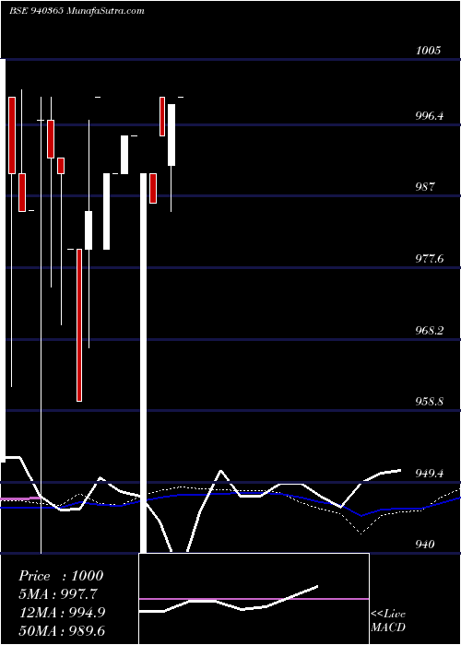Click the 50MA : 989.6 value
Image resolution: width=461 pixels, height=645 pixels.
coord(62,630)
